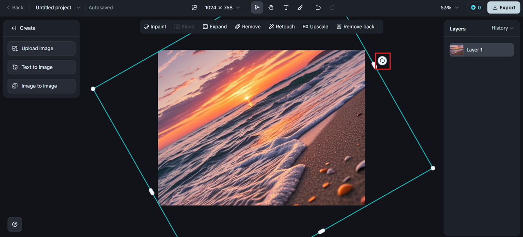The image size is (523, 237).
Task: Click the Upload image button
Action: 41,48
